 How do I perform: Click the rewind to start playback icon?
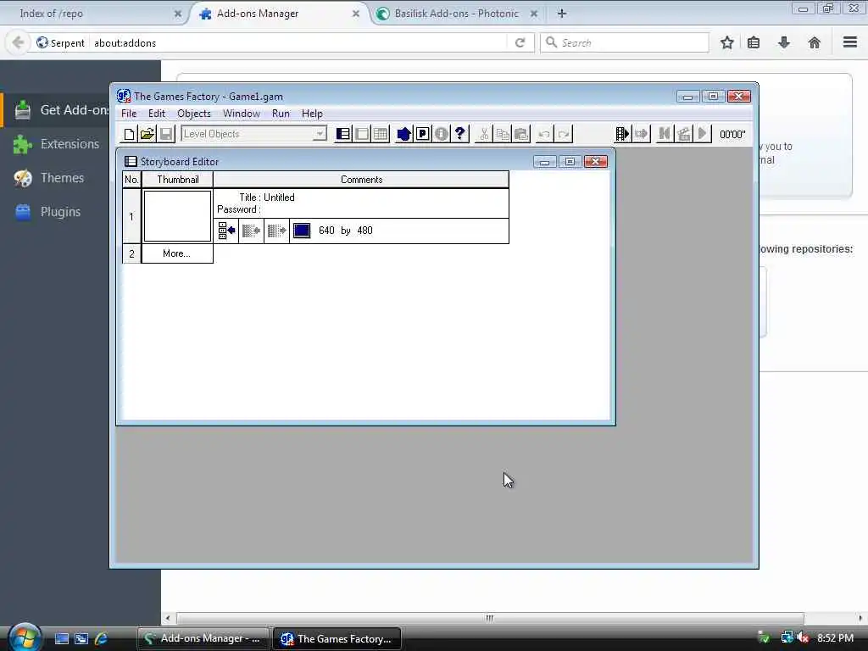[x=665, y=134]
